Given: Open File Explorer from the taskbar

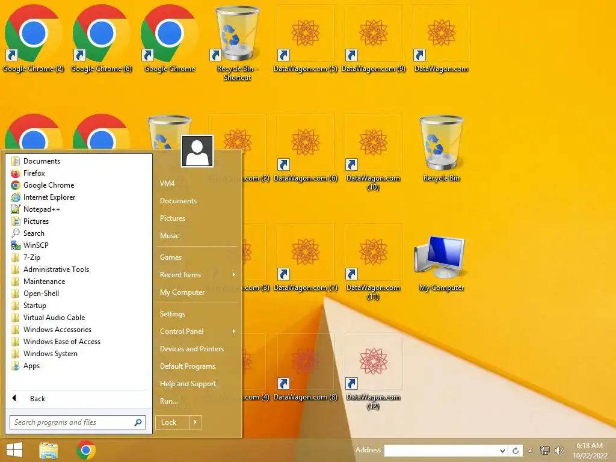Looking at the screenshot, I should 49,450.
